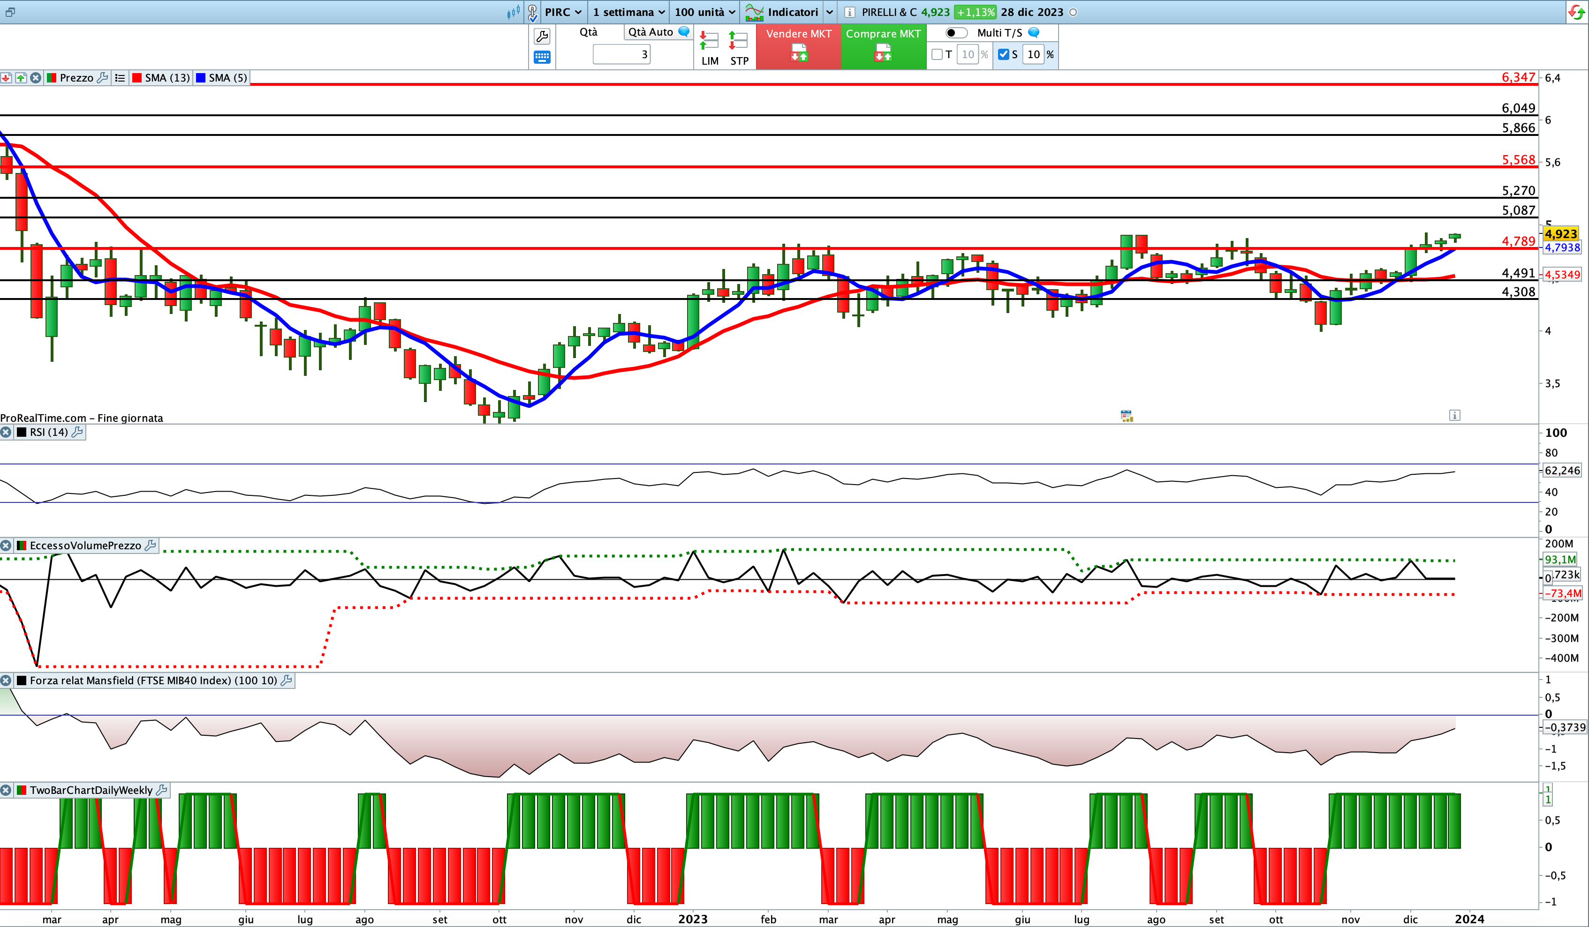Close the RSI (14) panel

pyautogui.click(x=6, y=432)
